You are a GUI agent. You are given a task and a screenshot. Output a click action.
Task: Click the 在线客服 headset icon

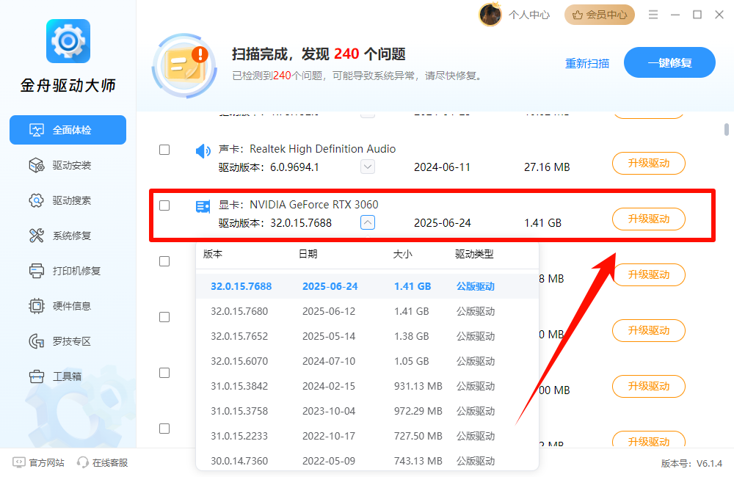(83, 462)
